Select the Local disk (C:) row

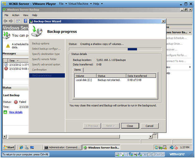[115, 80]
